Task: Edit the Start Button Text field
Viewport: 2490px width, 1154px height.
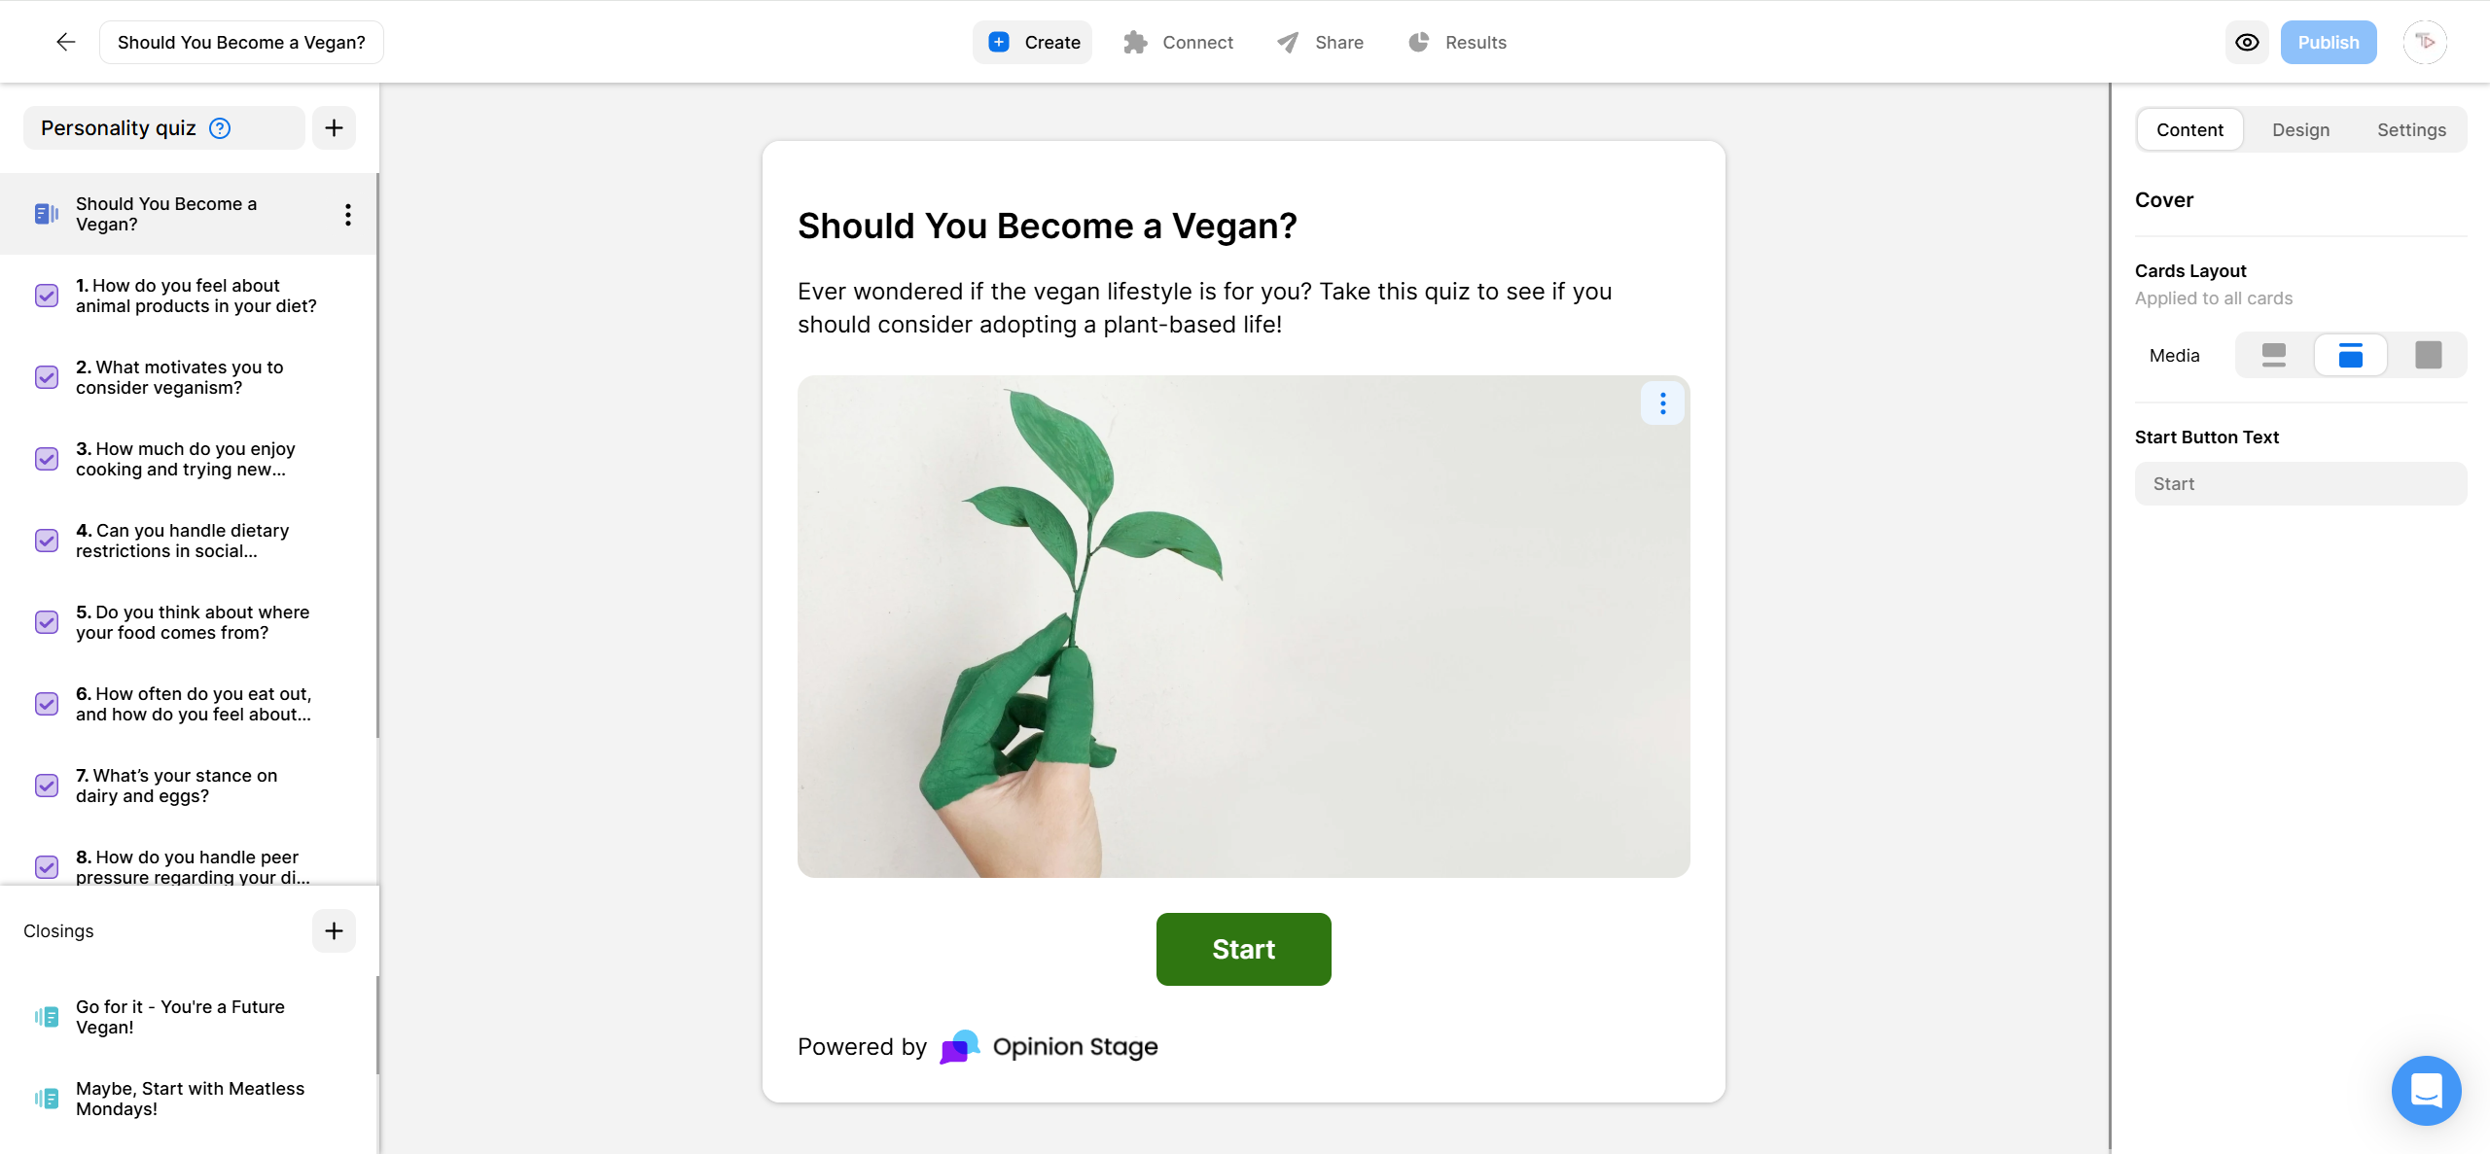Action: [x=2300, y=483]
